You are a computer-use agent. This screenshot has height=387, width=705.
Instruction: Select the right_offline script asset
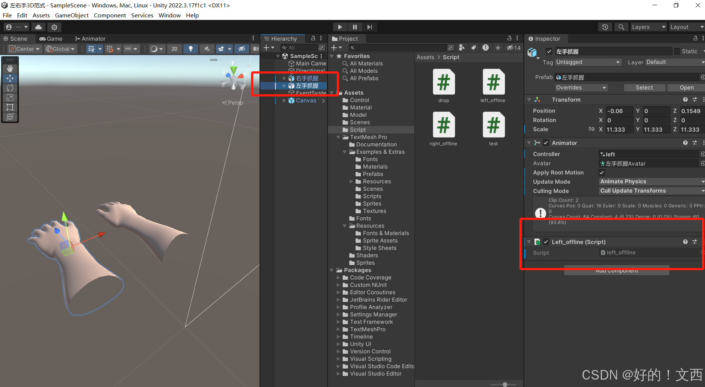tap(444, 129)
